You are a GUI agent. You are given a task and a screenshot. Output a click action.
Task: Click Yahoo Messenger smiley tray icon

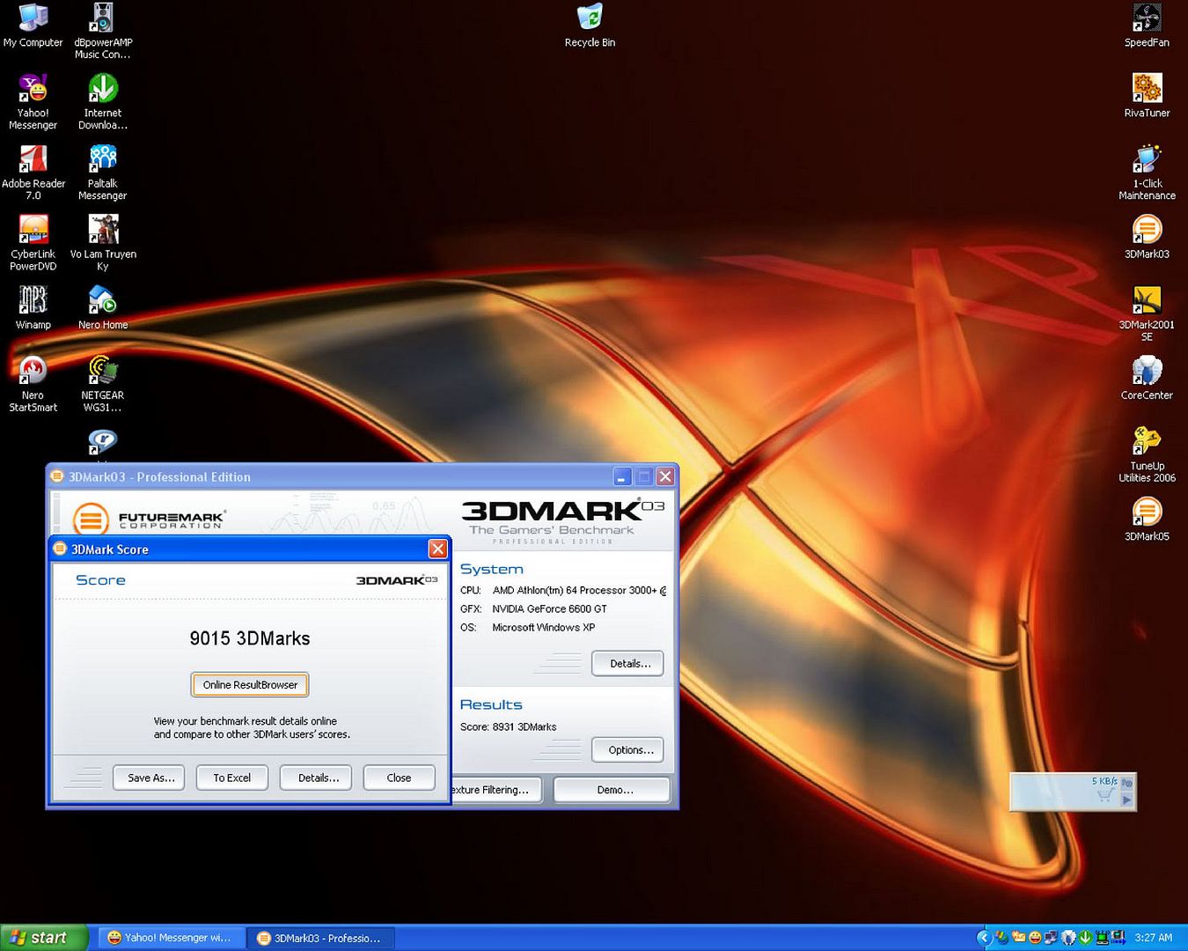click(x=1035, y=938)
